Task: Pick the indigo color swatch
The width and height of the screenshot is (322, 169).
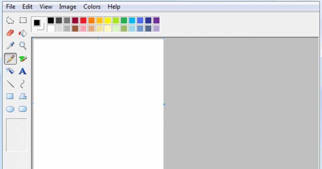Action: tap(148, 20)
